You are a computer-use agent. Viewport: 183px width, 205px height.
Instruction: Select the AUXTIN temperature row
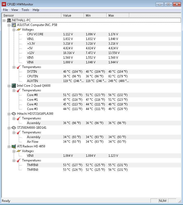(x=104, y=81)
